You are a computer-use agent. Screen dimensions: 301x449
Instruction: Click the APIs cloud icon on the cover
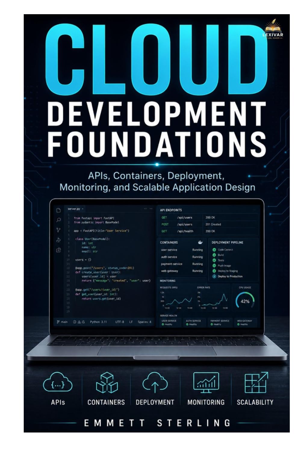[x=58, y=382]
